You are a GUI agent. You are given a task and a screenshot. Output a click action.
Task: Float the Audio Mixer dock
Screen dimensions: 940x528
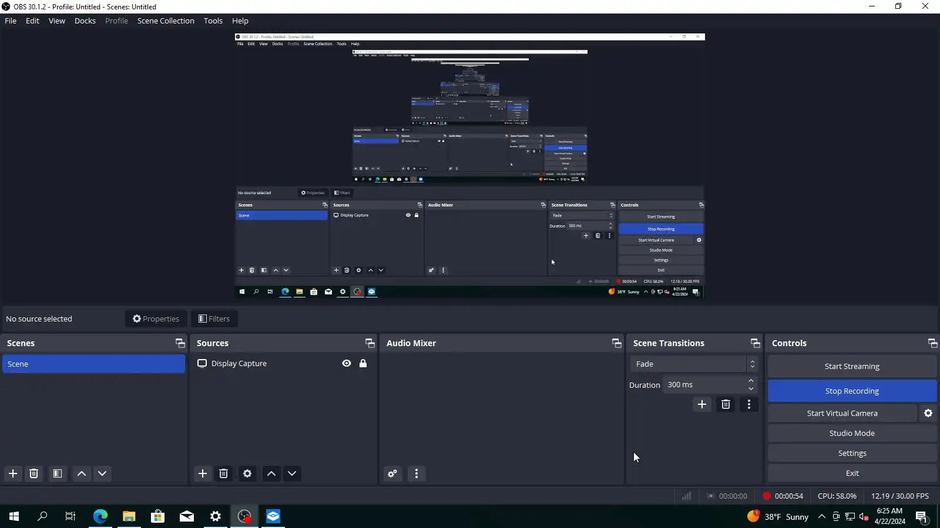coord(617,343)
